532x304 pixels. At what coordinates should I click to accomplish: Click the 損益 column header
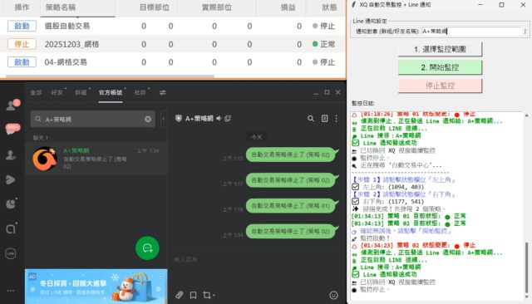tap(288, 7)
